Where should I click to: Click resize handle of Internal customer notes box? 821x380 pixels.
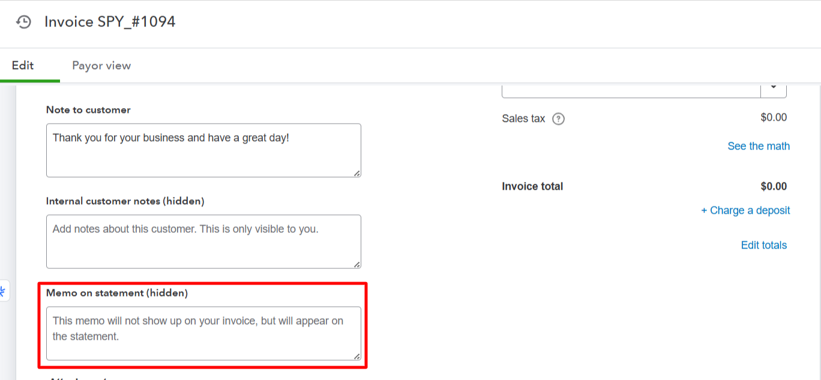click(x=357, y=264)
